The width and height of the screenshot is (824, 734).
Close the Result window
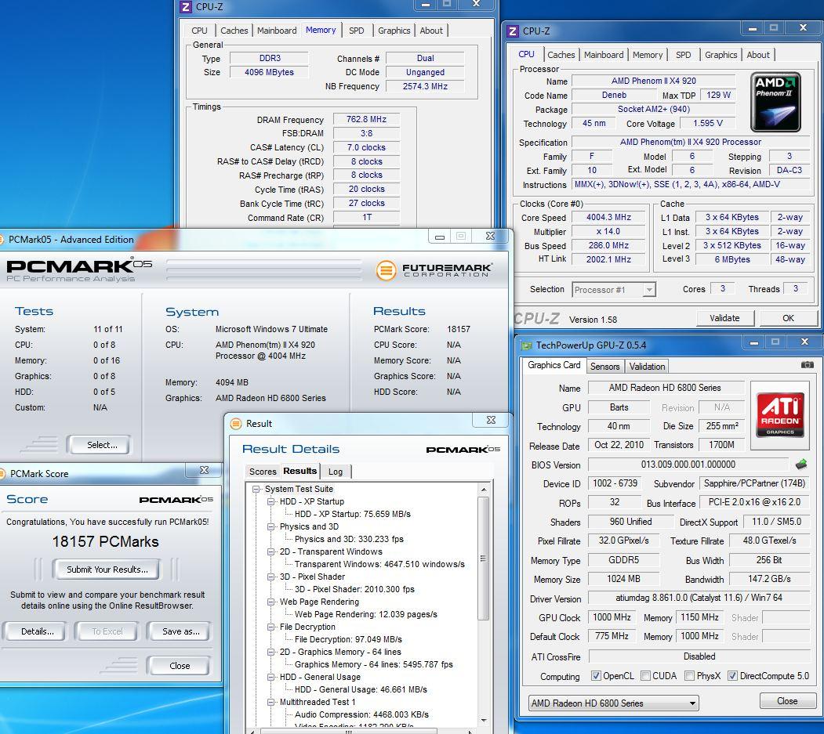coord(491,420)
